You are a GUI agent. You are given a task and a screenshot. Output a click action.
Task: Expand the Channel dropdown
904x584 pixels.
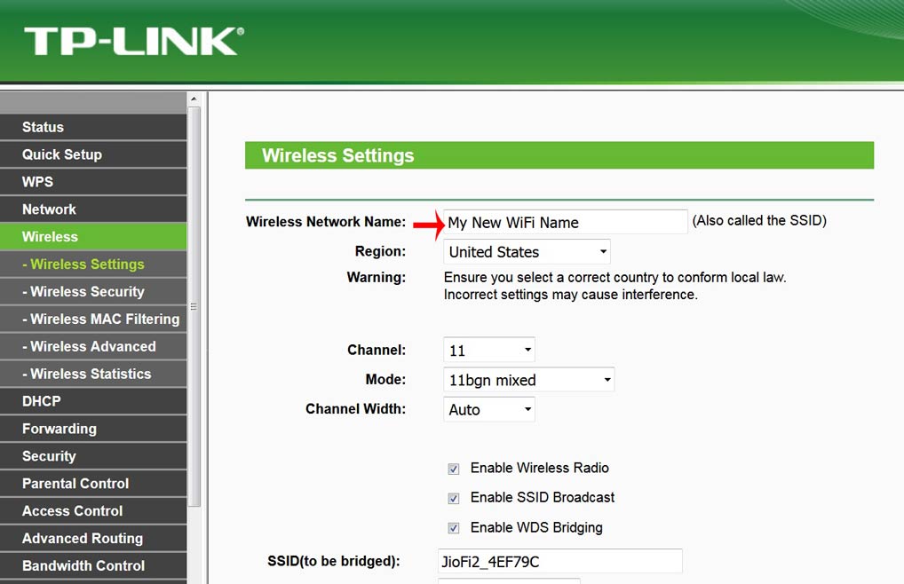[x=489, y=351]
